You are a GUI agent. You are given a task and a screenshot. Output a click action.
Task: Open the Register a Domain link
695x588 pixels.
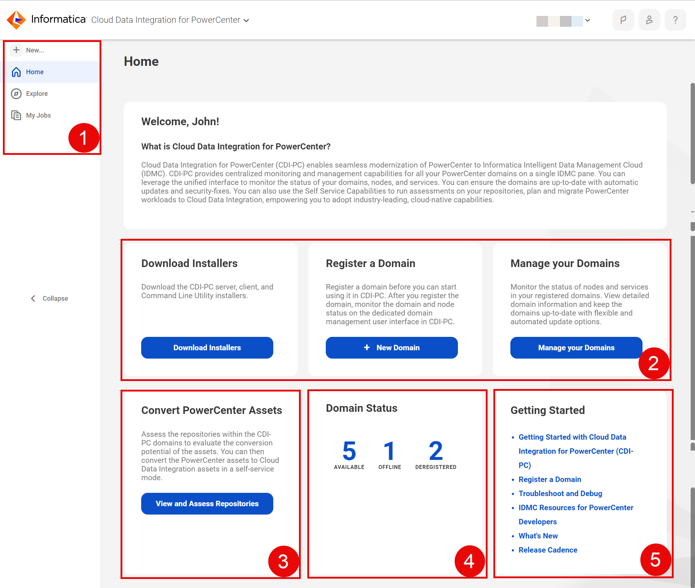[x=550, y=479]
